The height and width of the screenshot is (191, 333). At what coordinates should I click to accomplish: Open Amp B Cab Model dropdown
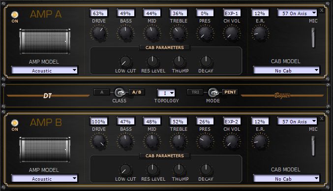pos(286,179)
